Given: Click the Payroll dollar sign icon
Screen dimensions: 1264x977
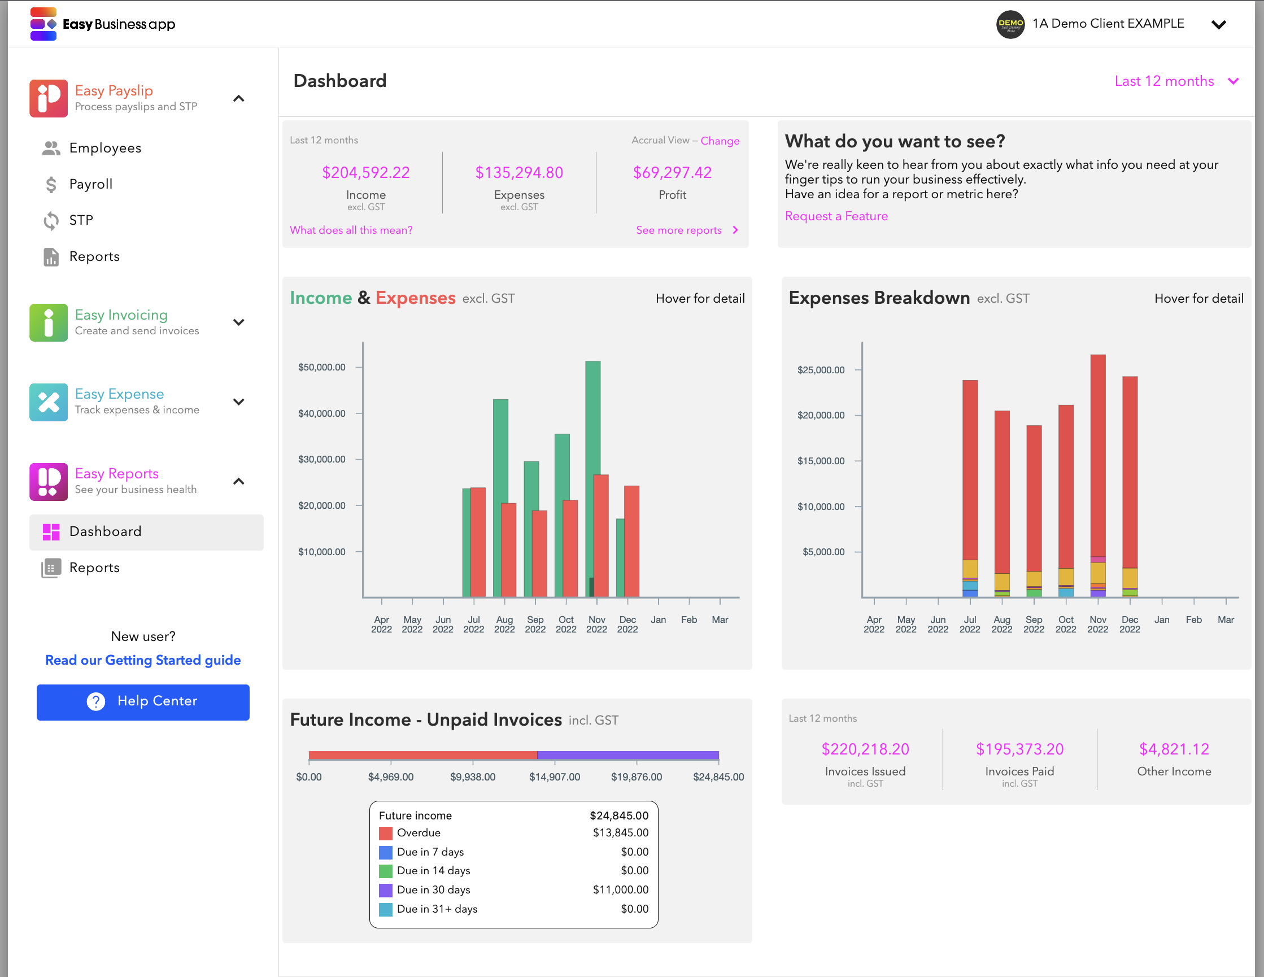Looking at the screenshot, I should tap(51, 184).
